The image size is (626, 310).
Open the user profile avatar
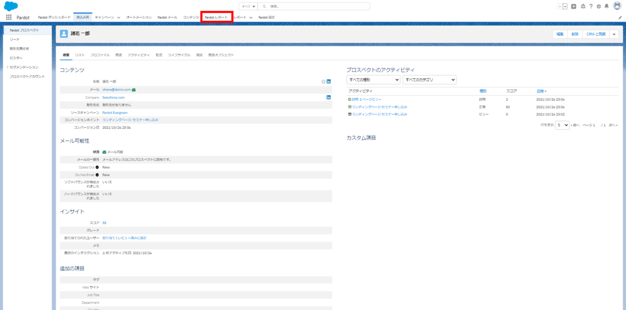(617, 6)
